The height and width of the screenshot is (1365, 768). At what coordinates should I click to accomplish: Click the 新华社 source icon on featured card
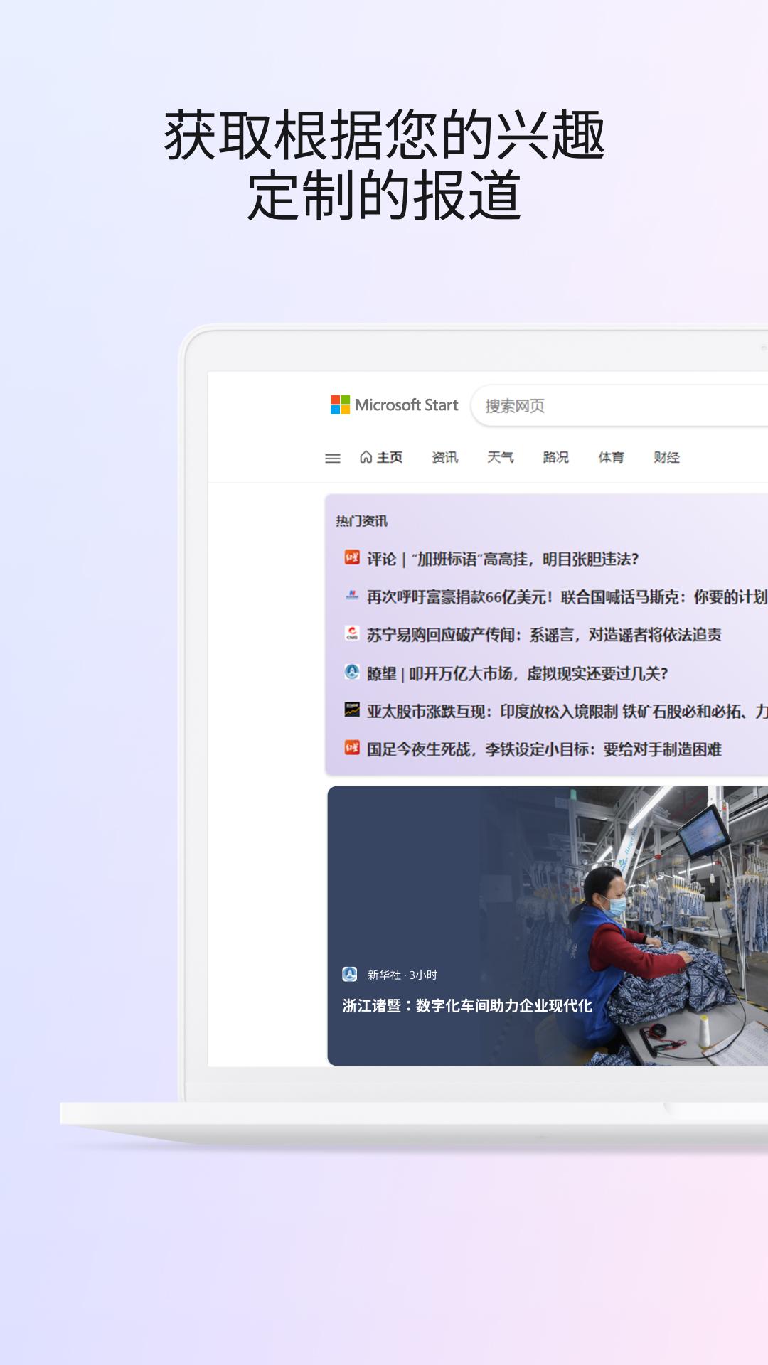(350, 974)
